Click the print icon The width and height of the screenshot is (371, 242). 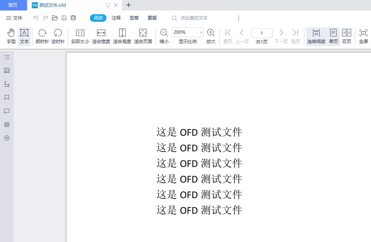point(73,18)
